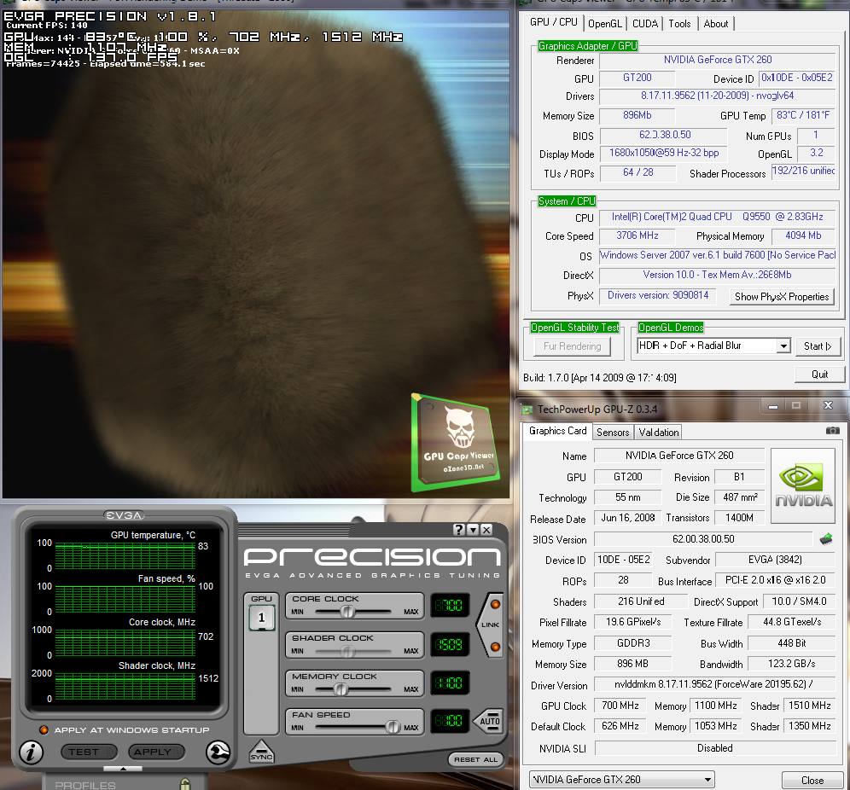The image size is (850, 790).
Task: Toggle the profiles lock icon
Action: (x=185, y=784)
